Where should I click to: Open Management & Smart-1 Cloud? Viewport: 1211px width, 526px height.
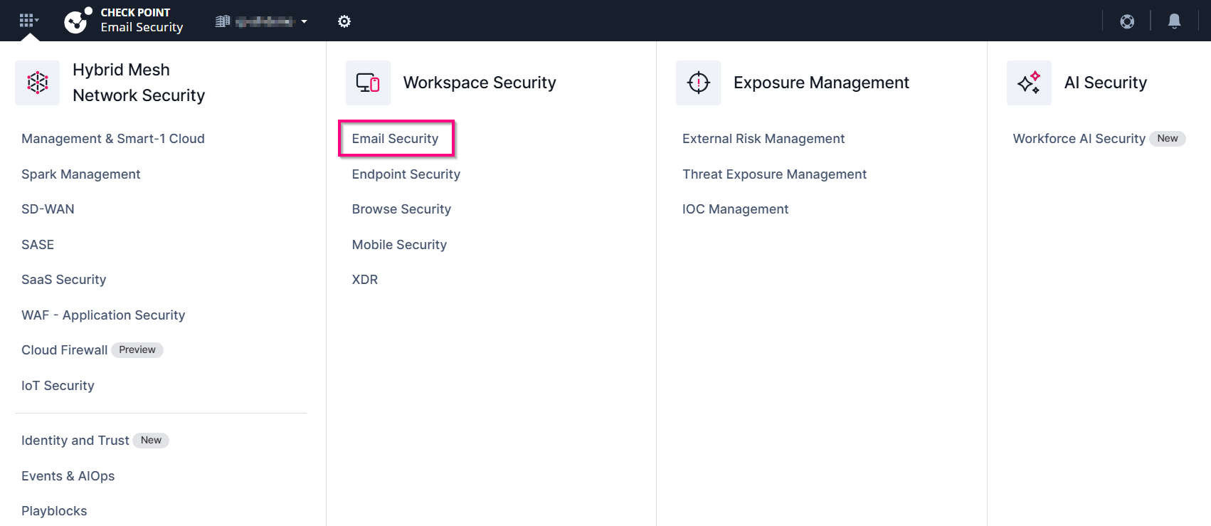click(x=113, y=139)
